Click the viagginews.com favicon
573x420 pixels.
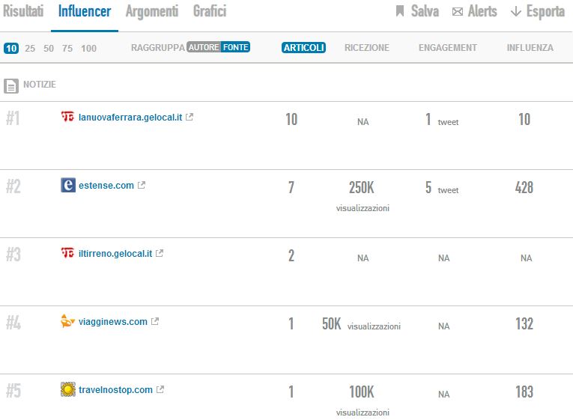[67, 321]
